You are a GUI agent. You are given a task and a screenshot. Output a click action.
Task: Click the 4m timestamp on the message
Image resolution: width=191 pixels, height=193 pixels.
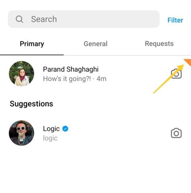(x=102, y=79)
